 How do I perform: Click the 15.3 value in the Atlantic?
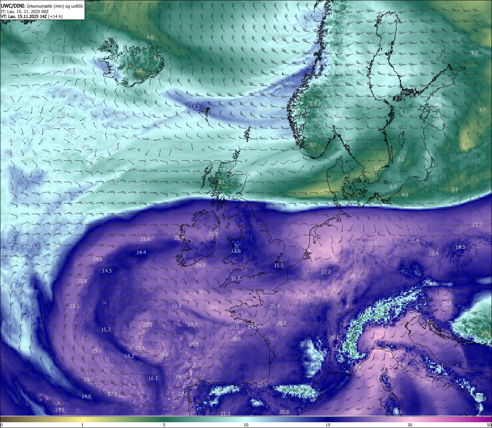click(x=106, y=329)
